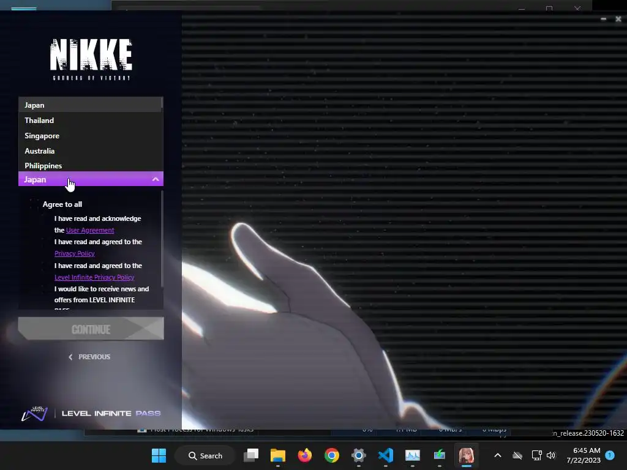This screenshot has width=627, height=470.
Task: Open Firefox from the taskbar
Action: (305, 455)
